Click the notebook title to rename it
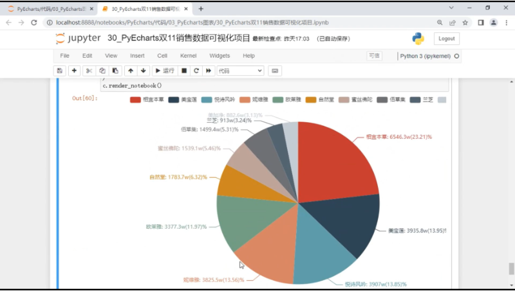515x291 pixels. point(179,38)
